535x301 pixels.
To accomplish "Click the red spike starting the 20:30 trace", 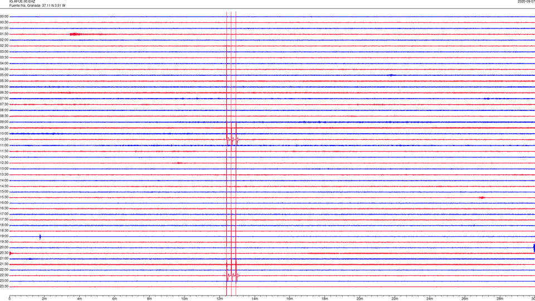I will coord(11,253).
